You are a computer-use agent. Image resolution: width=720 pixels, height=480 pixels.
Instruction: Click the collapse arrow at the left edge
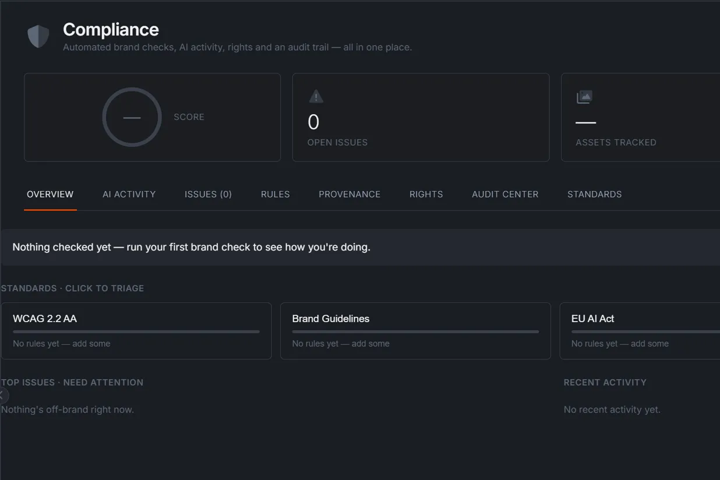[x=2, y=396]
